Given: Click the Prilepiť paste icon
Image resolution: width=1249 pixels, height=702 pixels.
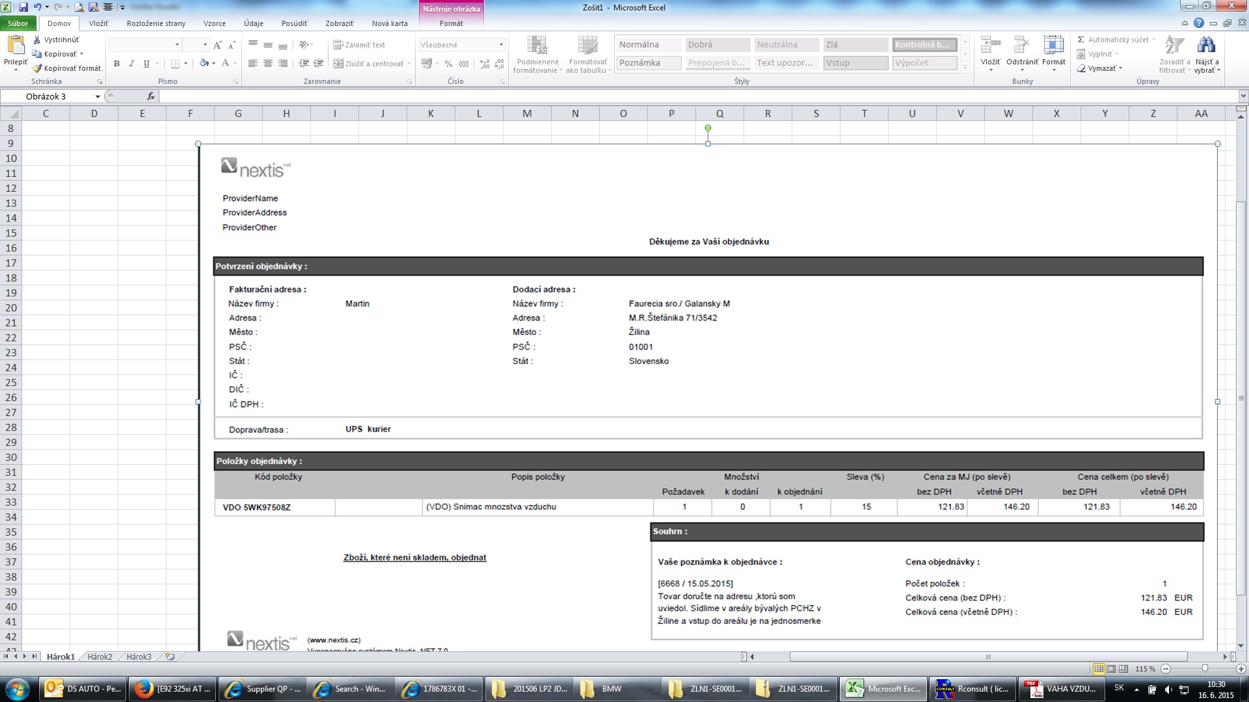Looking at the screenshot, I should (15, 45).
